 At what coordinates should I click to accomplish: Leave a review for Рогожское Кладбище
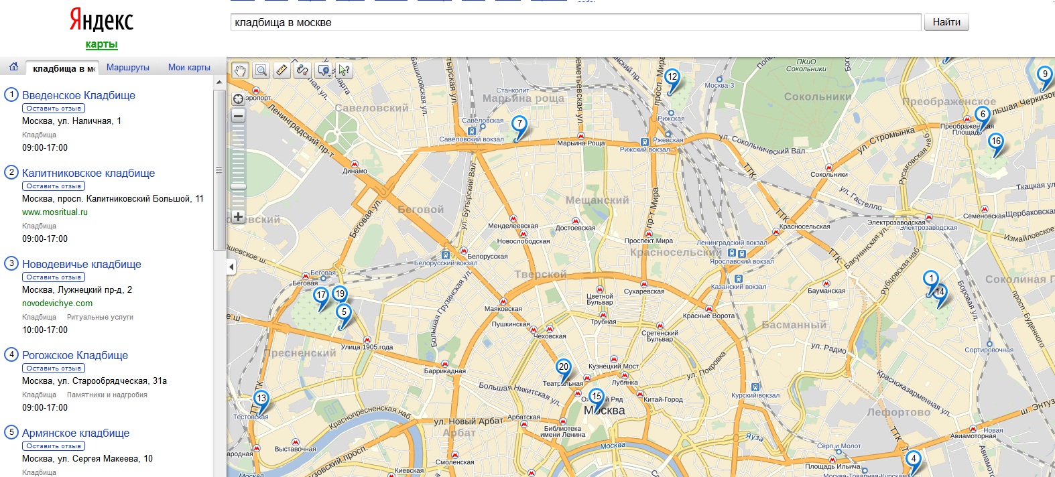point(54,368)
